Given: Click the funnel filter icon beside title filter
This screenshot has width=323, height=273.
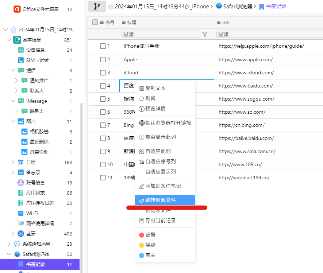Looking at the screenshot, I should click(204, 34).
